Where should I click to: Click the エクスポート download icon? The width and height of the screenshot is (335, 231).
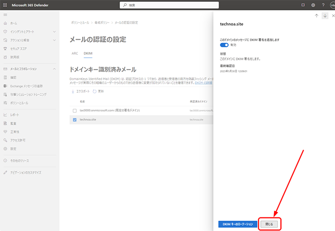pyautogui.click(x=73, y=91)
